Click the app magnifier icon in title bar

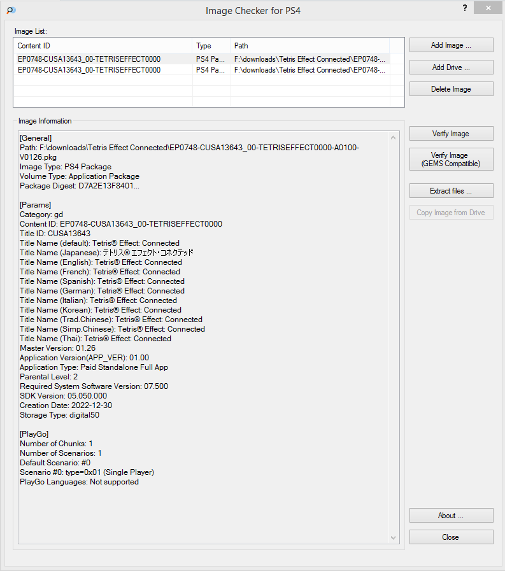tap(11, 10)
